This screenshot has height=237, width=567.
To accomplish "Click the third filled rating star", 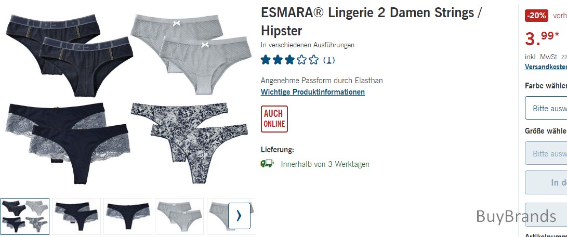I will point(289,60).
